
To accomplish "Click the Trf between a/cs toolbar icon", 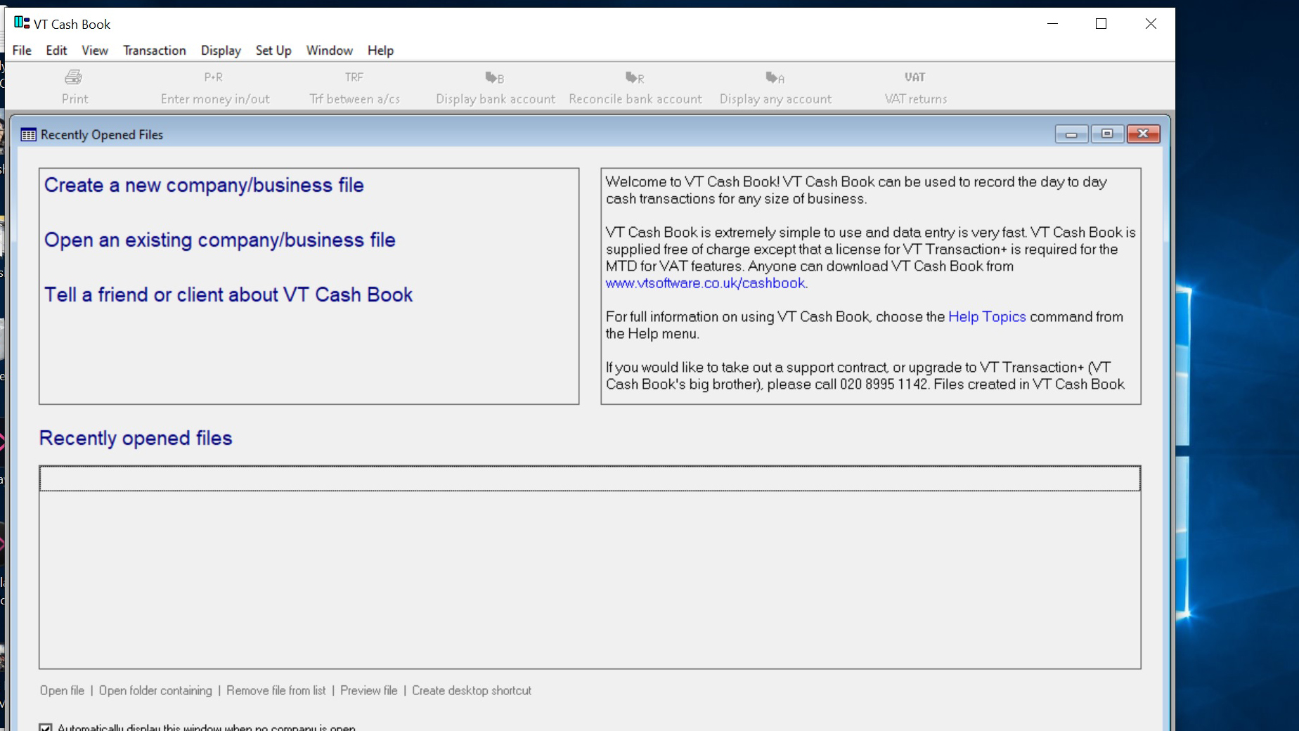I will pyautogui.click(x=354, y=77).
